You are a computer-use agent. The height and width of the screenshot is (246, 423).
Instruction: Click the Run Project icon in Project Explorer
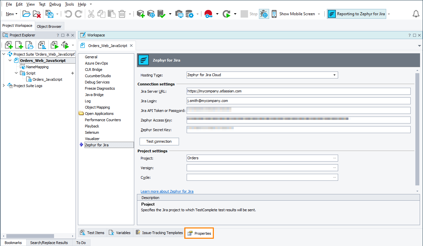(54, 45)
